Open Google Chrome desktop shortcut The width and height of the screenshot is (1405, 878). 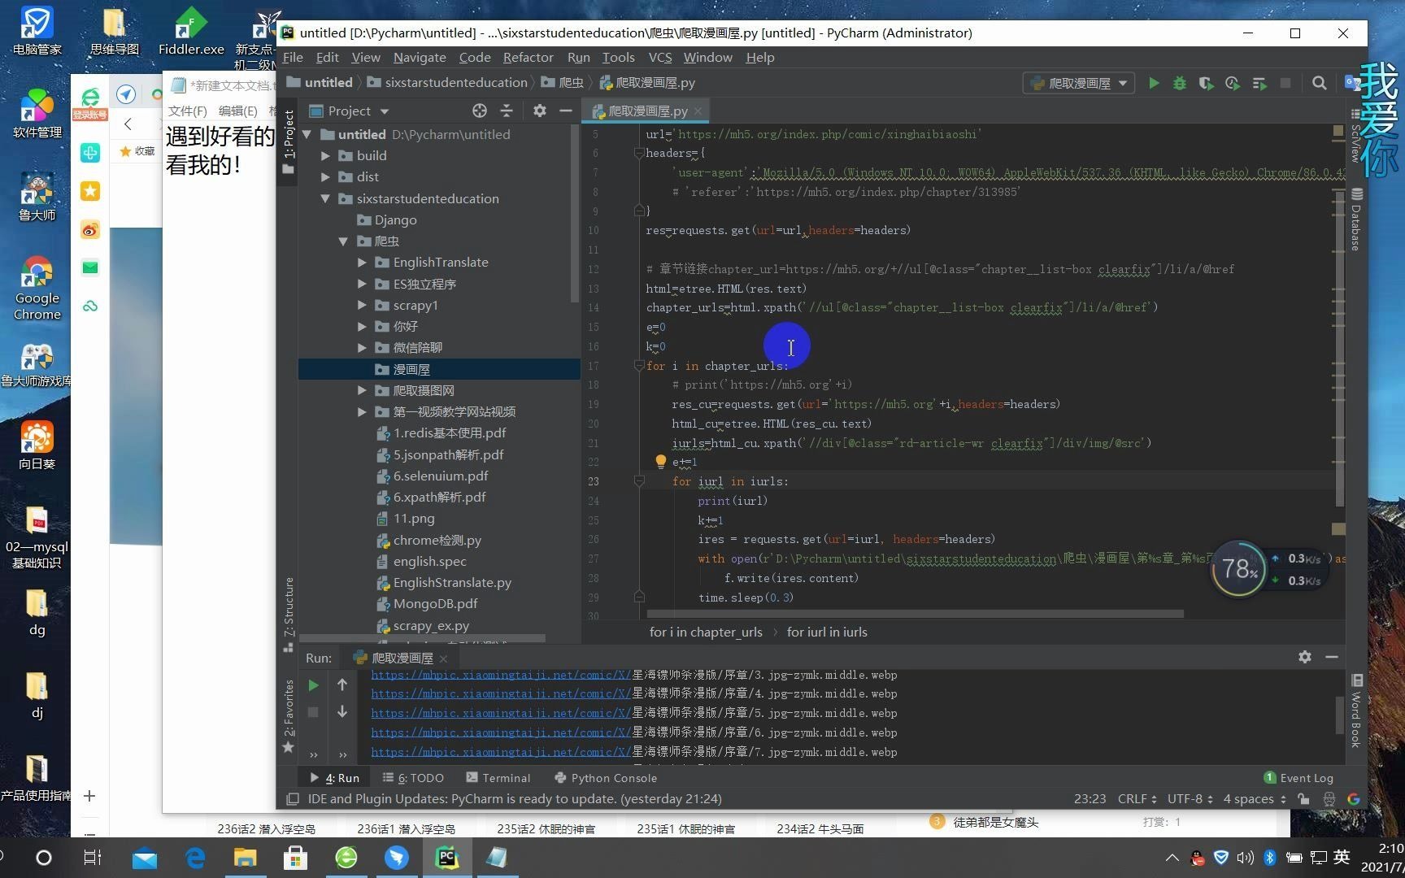(x=37, y=289)
